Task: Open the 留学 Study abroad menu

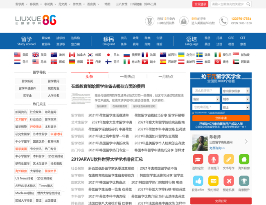Action: [x=27, y=41]
